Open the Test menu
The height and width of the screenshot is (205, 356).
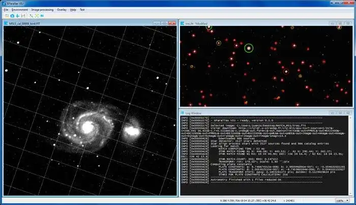pyautogui.click(x=82, y=10)
